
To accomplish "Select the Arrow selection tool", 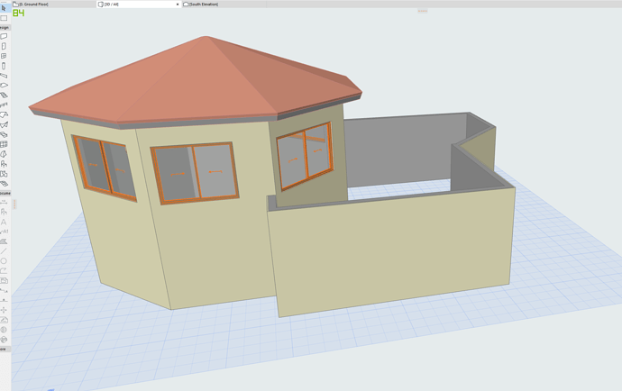I will pos(4,8).
